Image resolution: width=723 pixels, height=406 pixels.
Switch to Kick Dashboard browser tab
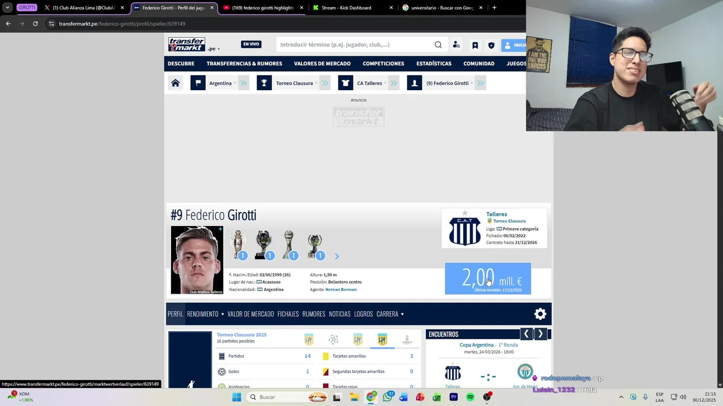(x=353, y=8)
